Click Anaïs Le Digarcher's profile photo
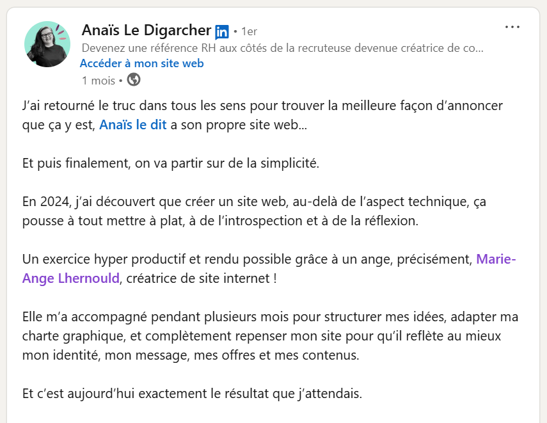Screen dimensions: 547x423 coord(46,44)
